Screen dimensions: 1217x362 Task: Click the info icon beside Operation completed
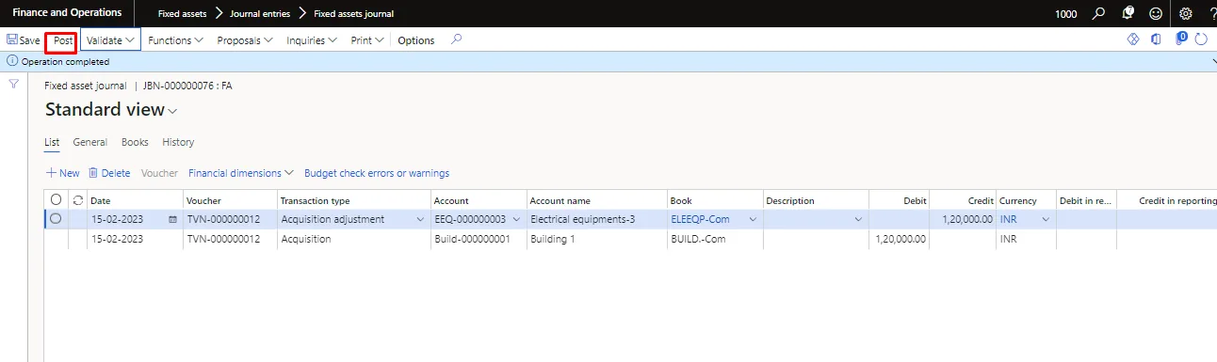click(12, 61)
